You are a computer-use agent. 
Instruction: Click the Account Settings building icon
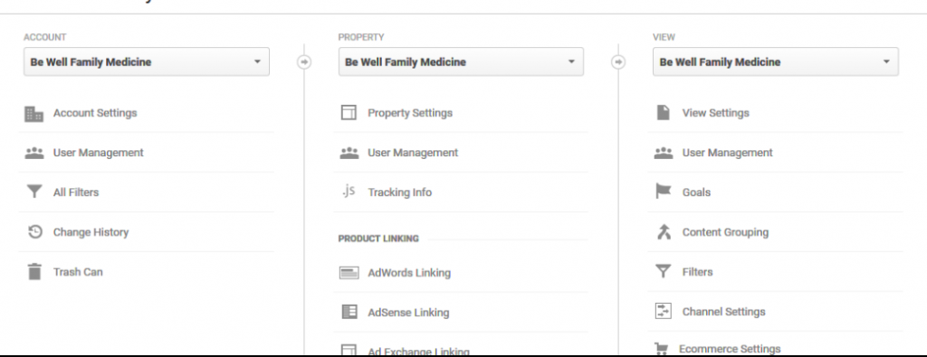click(34, 113)
